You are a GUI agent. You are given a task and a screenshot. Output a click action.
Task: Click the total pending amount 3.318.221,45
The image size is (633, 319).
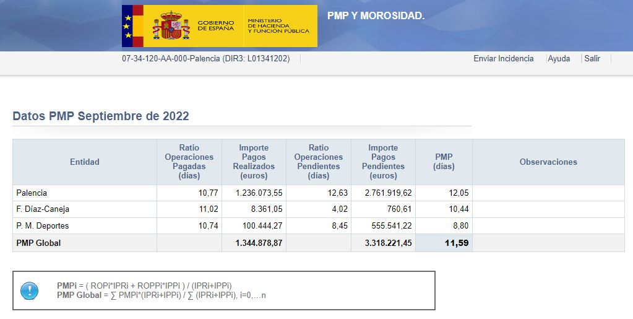(x=384, y=243)
